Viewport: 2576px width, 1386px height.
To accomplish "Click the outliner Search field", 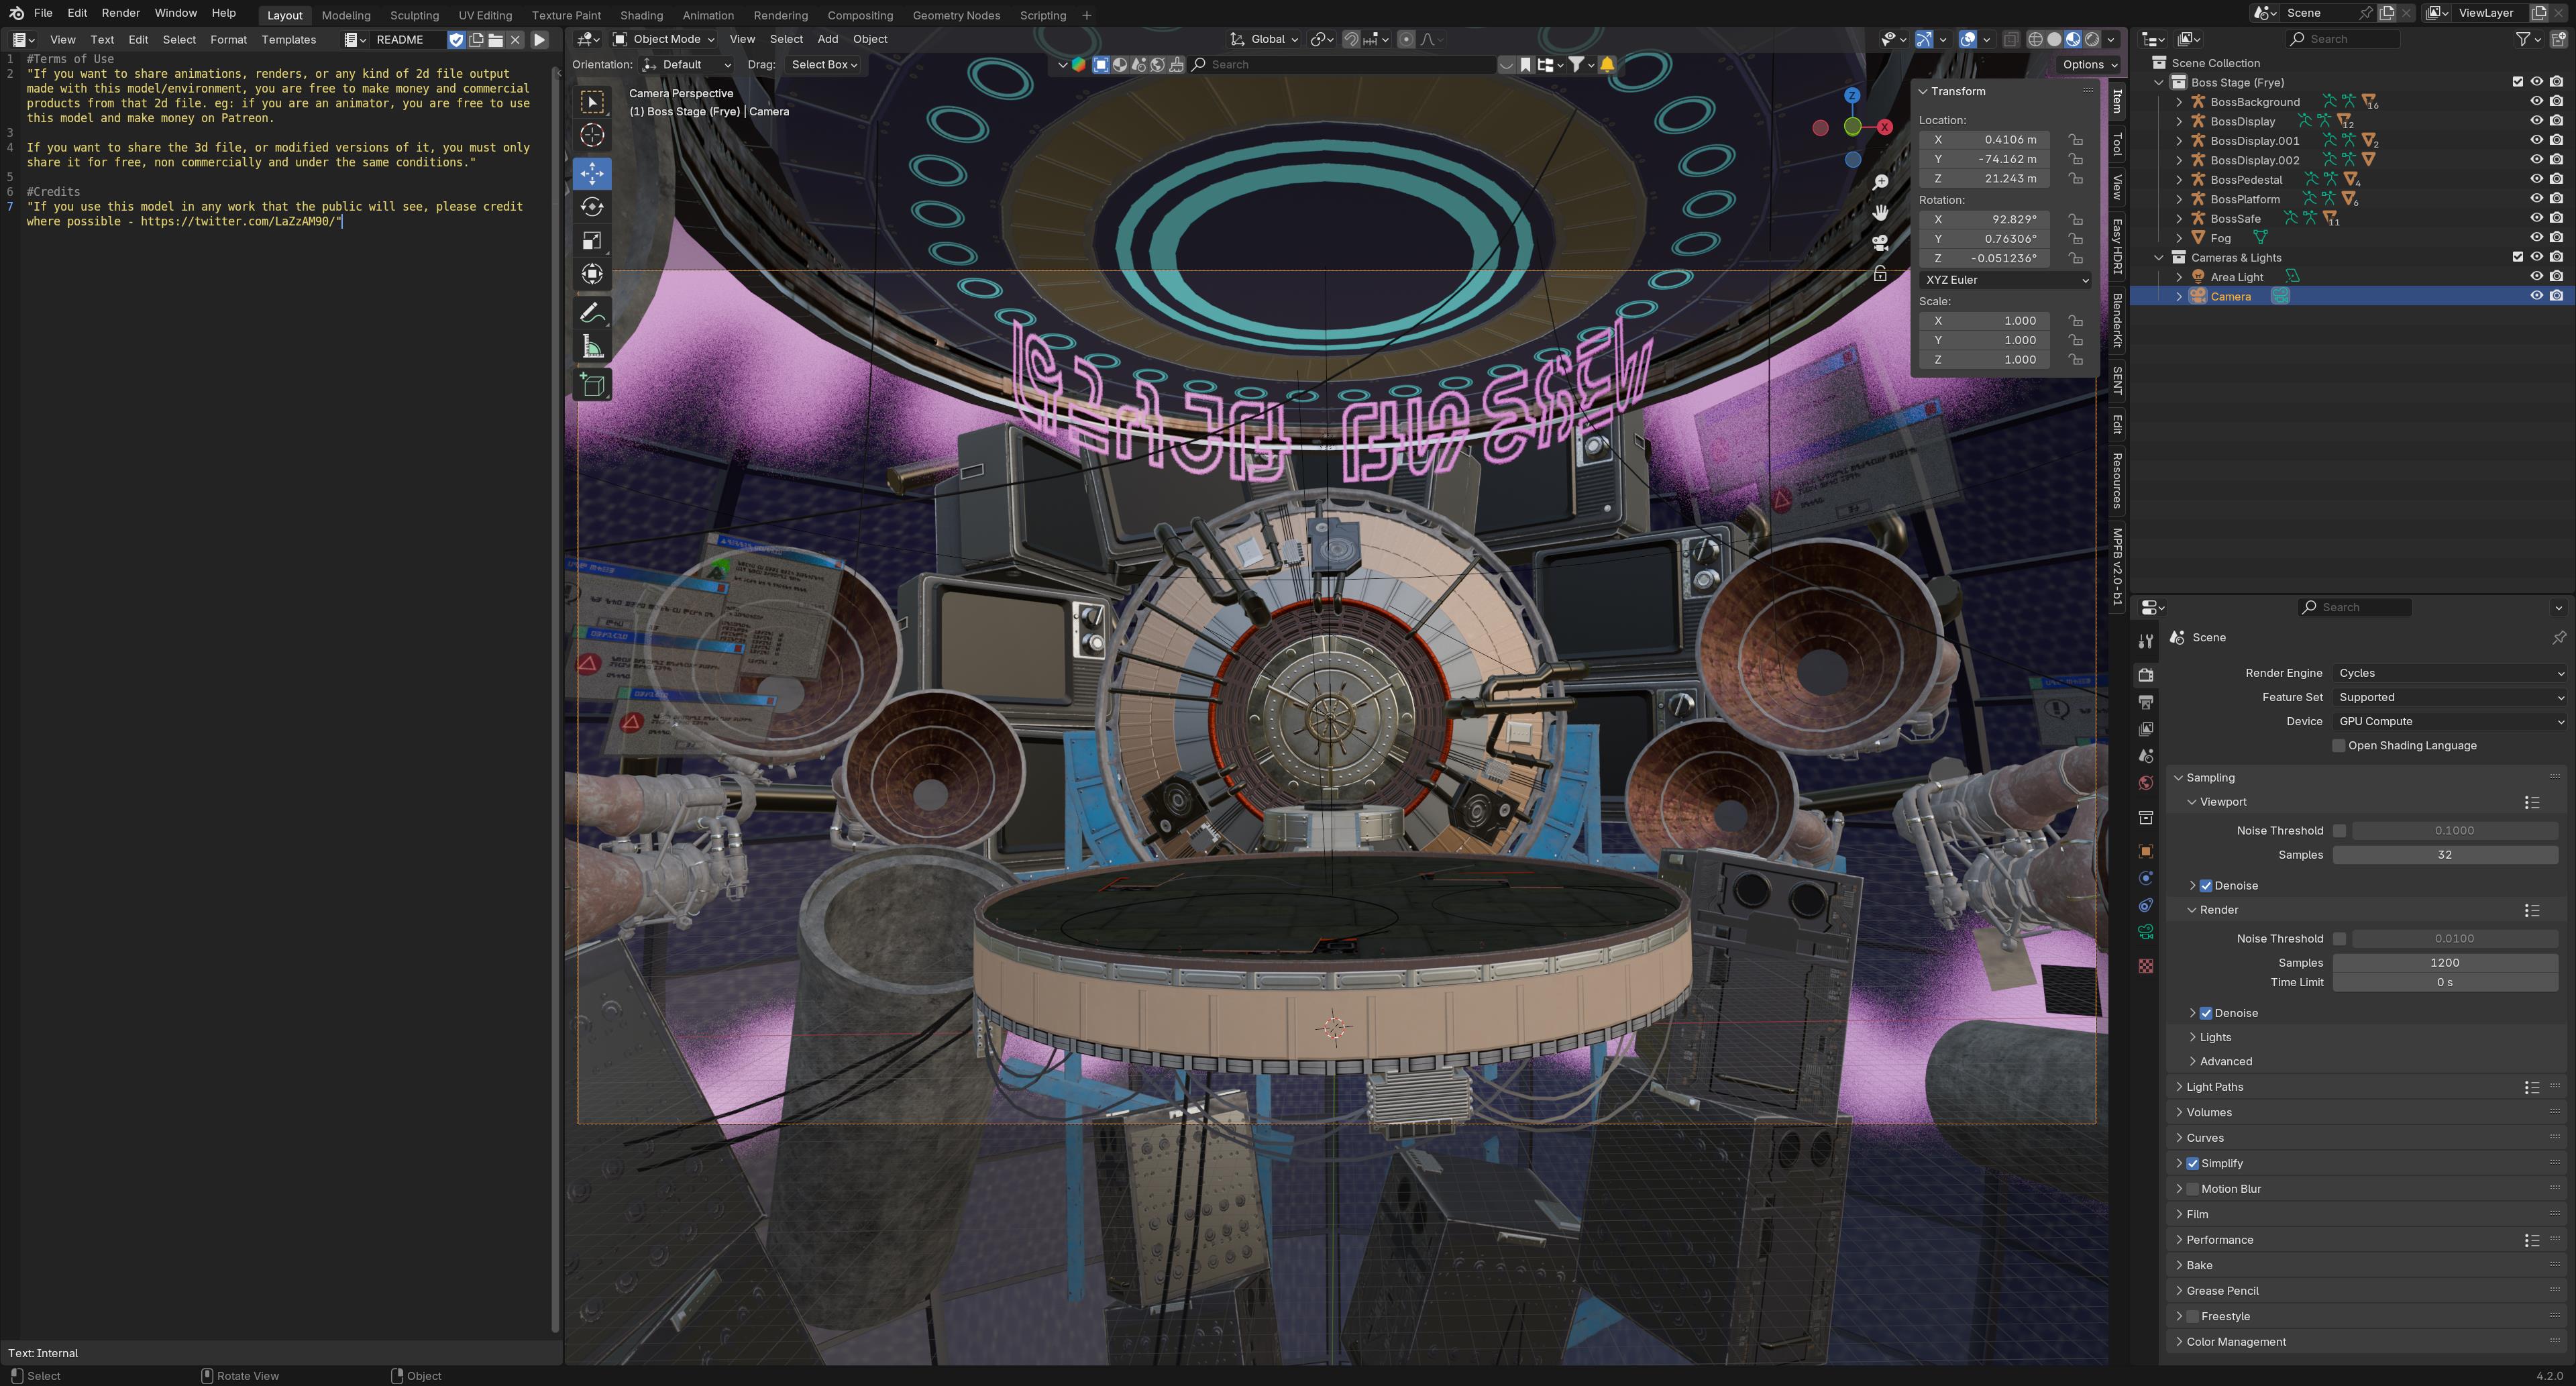I will [x=2342, y=39].
